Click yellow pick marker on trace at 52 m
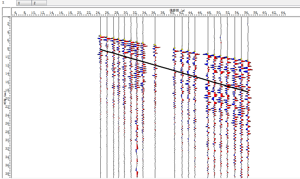 pyautogui.click(x=227, y=57)
